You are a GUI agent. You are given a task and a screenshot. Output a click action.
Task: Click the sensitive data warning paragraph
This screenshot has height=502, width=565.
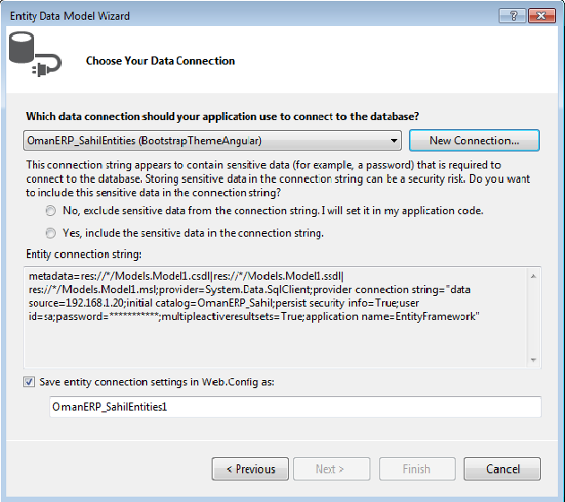click(x=269, y=178)
